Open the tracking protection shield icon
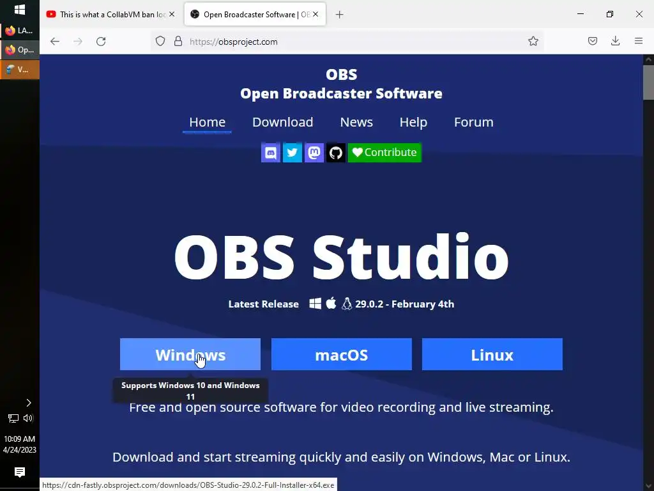Image resolution: width=654 pixels, height=491 pixels. [x=160, y=42]
